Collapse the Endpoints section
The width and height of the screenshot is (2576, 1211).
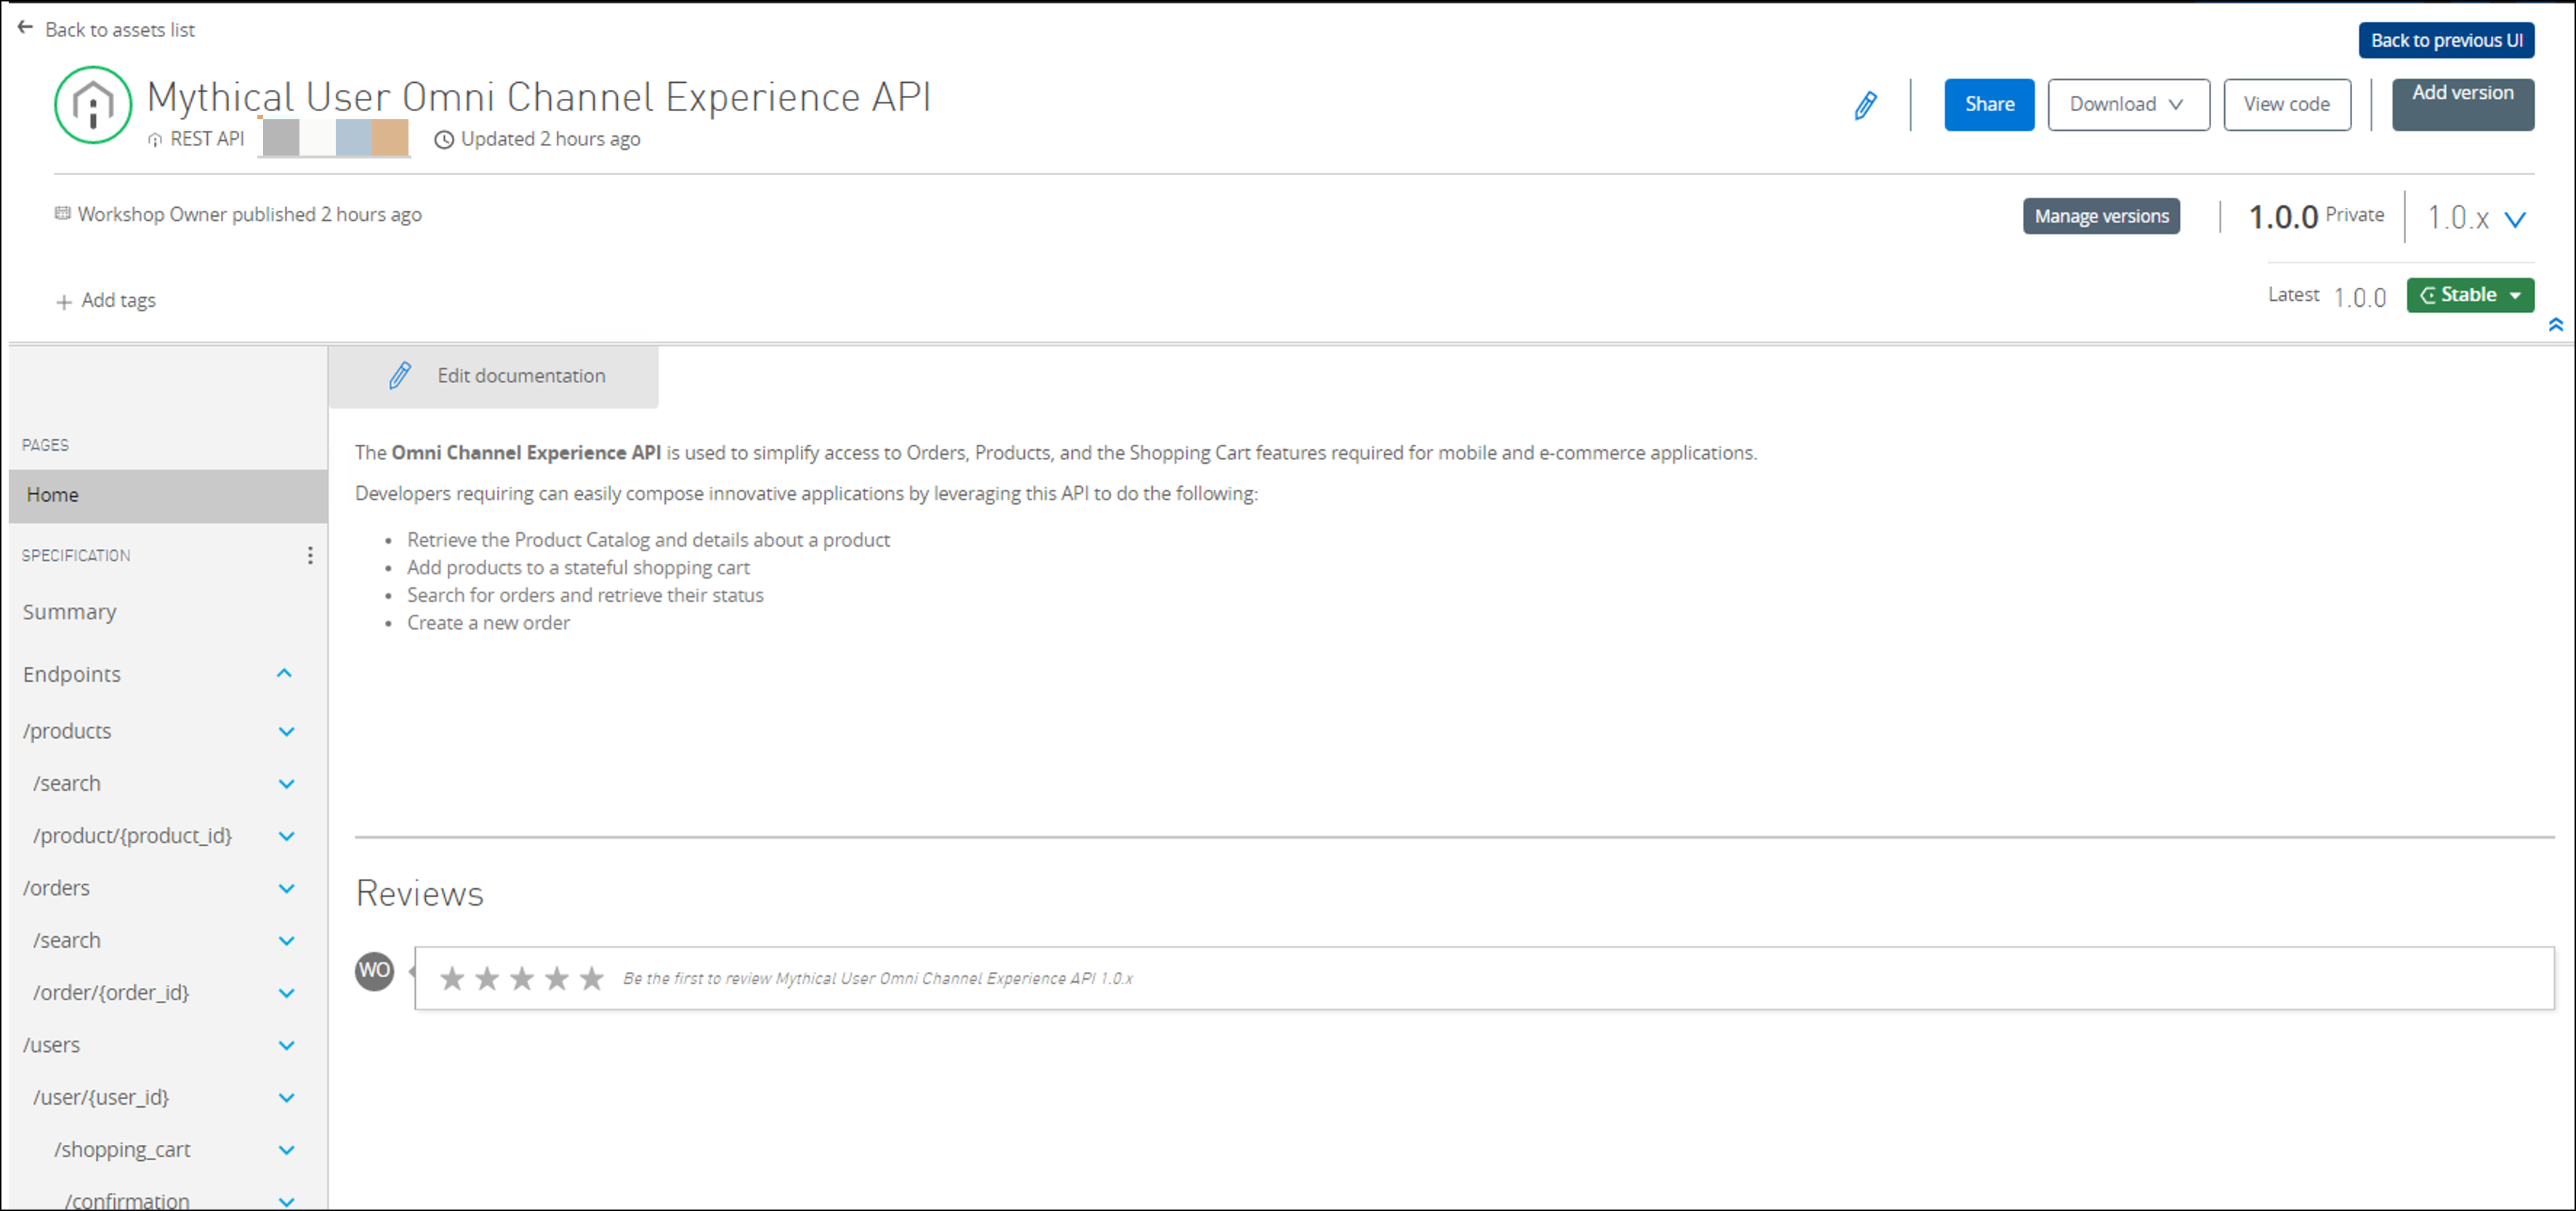click(x=284, y=674)
